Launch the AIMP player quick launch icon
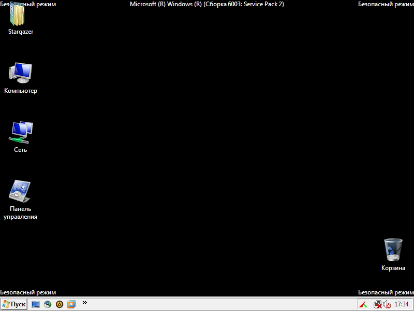This screenshot has height=311, width=414. coord(60,304)
